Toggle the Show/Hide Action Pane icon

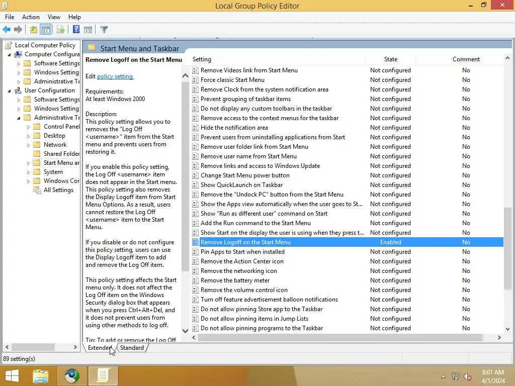(x=88, y=30)
